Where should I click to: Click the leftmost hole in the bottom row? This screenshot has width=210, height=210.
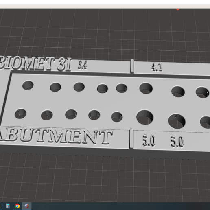pyautogui.click(x=20, y=114)
